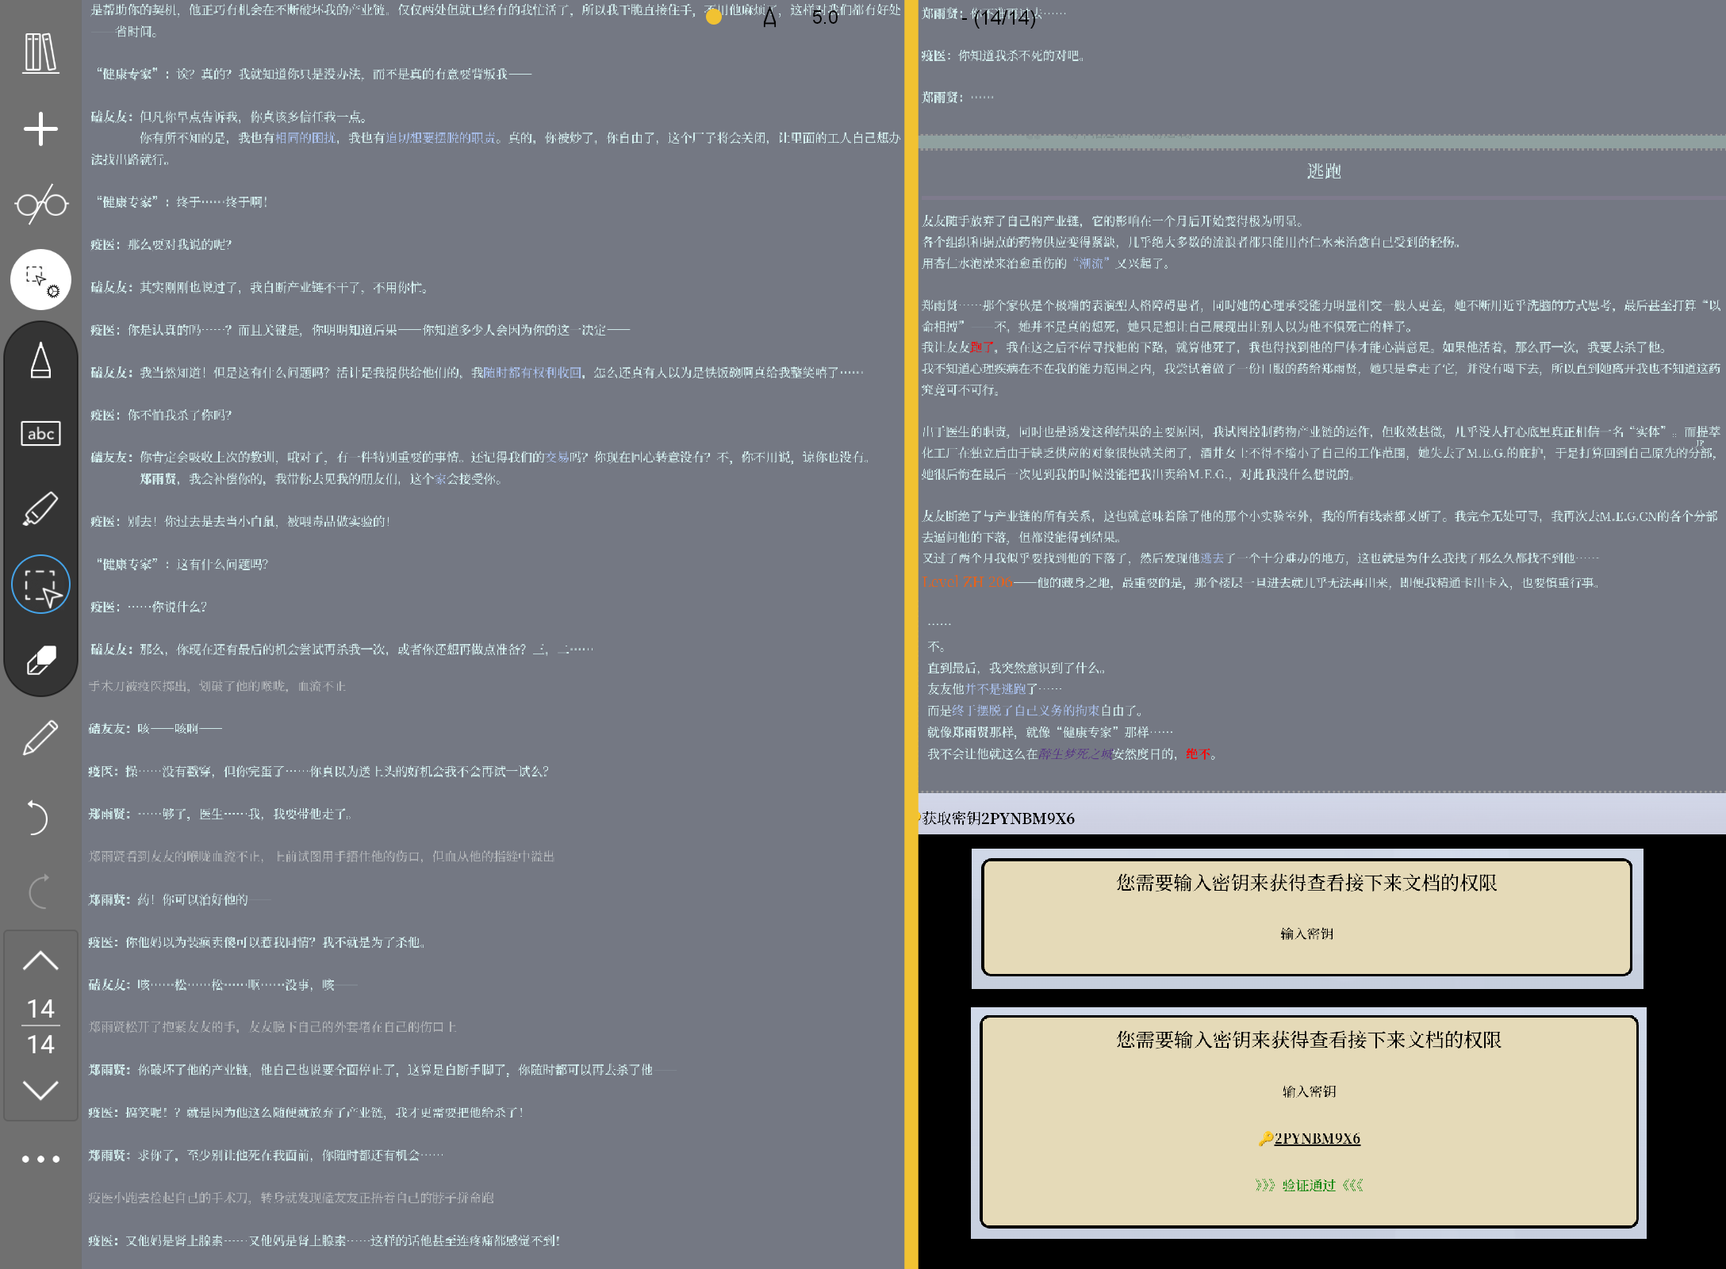Open the 5.0 stroke size selector
The image size is (1726, 1269).
pyautogui.click(x=825, y=17)
